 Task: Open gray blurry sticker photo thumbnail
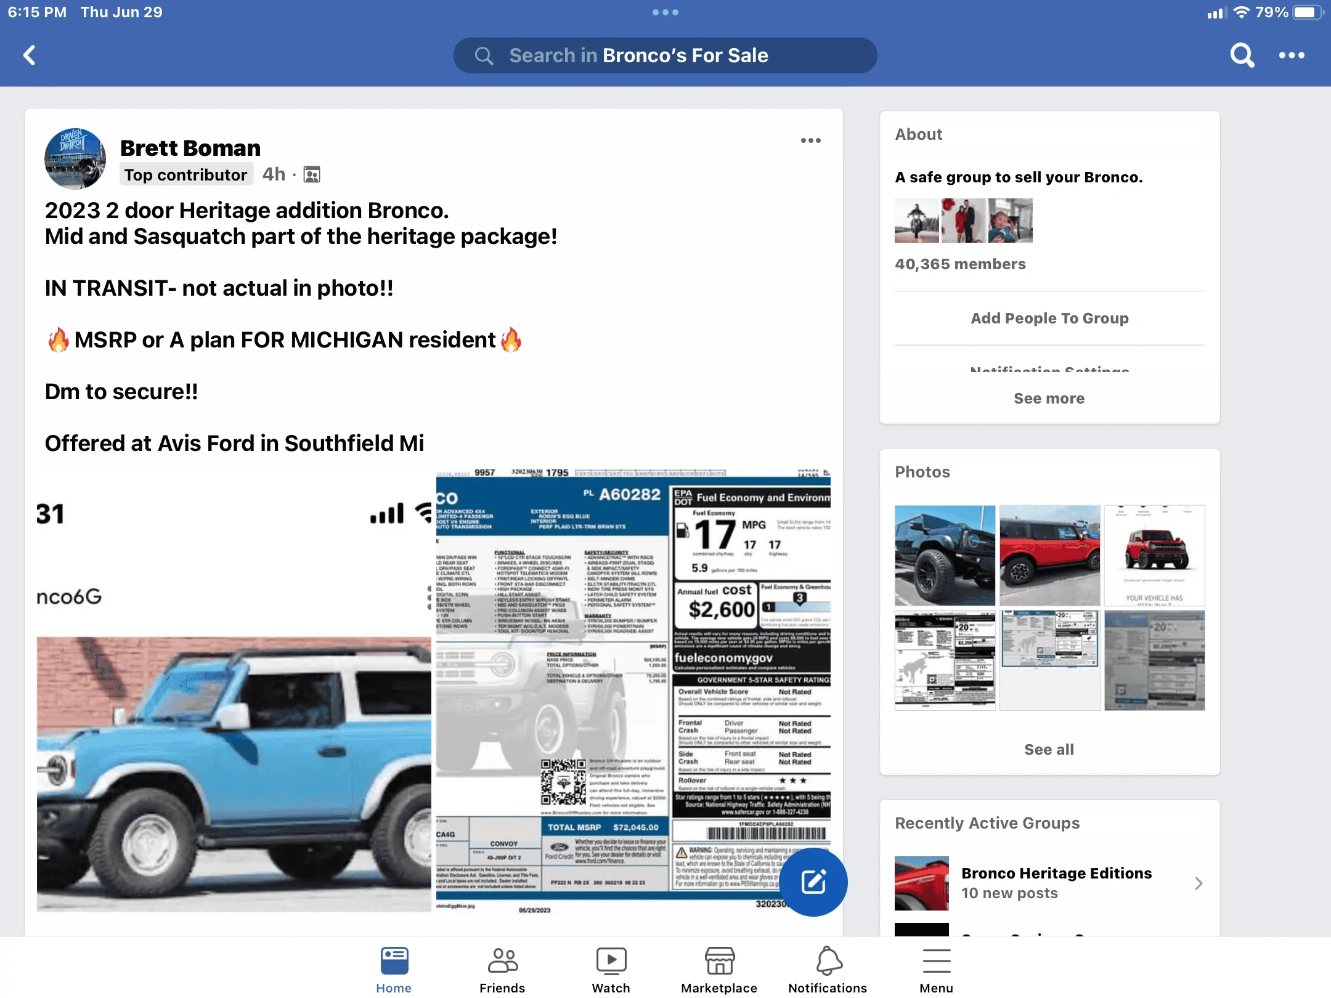pyautogui.click(x=1155, y=660)
